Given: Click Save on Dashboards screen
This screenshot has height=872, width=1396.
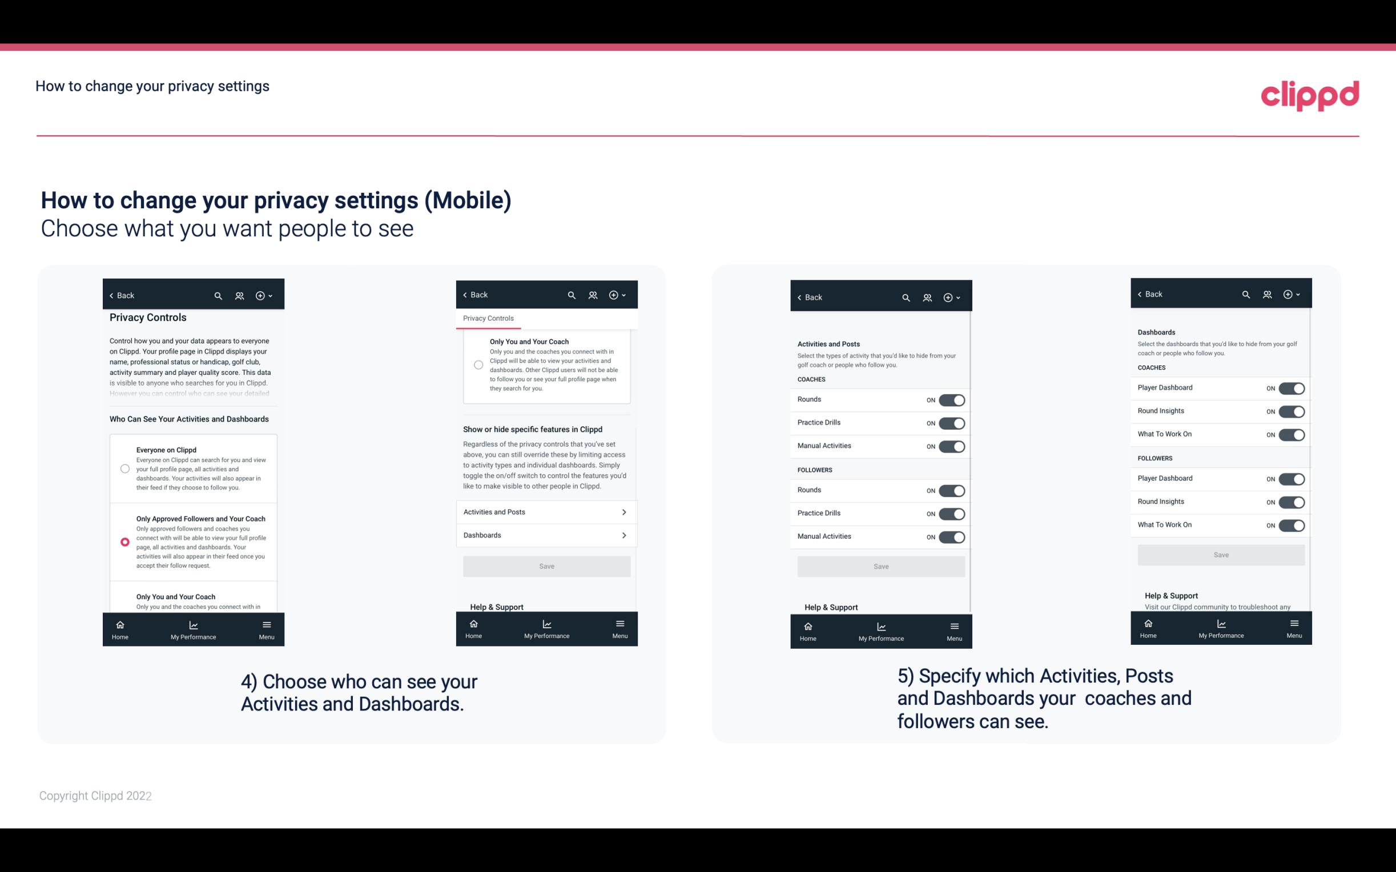Looking at the screenshot, I should (x=1220, y=555).
